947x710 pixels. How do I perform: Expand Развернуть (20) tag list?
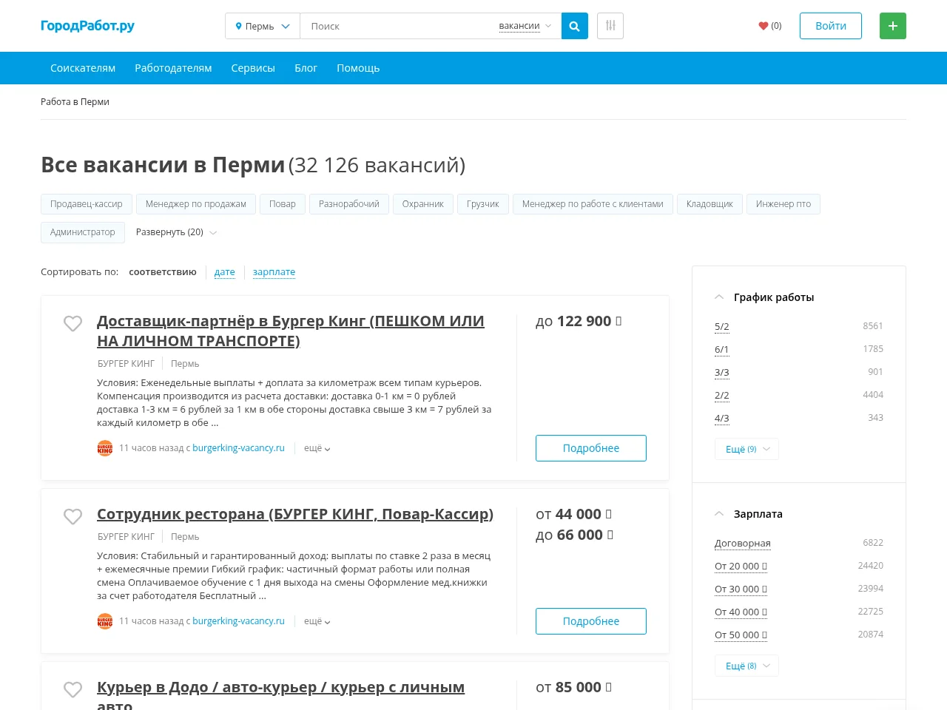pos(176,232)
